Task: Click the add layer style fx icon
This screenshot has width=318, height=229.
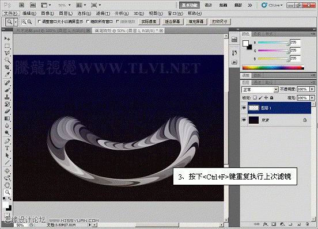Action: click(x=265, y=224)
